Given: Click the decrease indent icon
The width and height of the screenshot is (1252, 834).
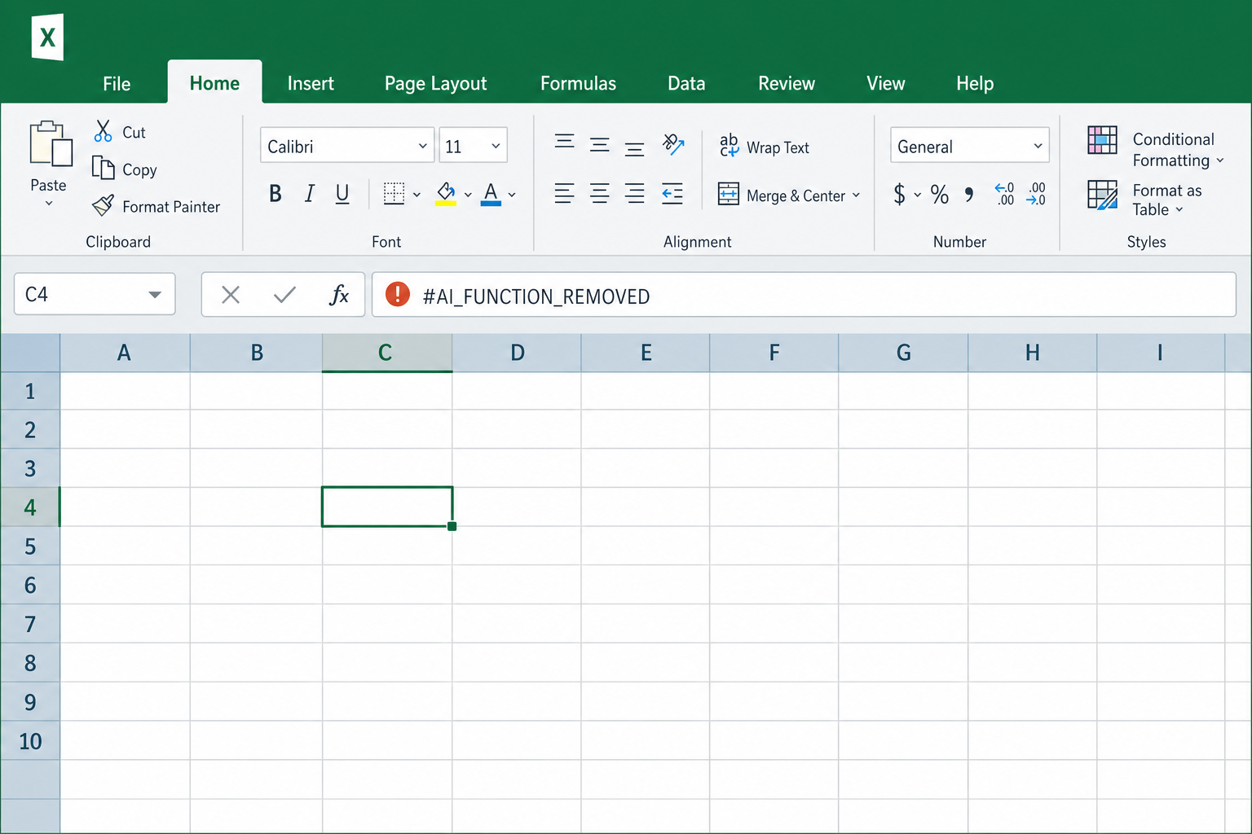Looking at the screenshot, I should tap(672, 194).
